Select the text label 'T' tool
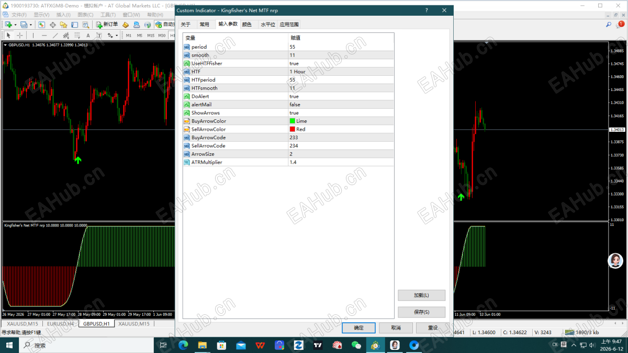 pyautogui.click(x=99, y=36)
